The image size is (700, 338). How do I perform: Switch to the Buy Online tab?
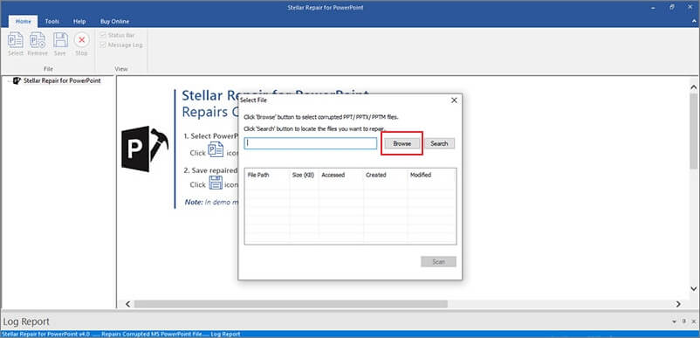tap(114, 22)
